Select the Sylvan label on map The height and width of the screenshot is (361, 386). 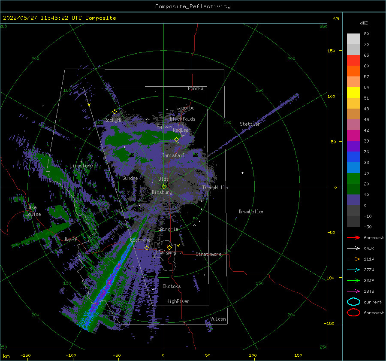(164, 127)
